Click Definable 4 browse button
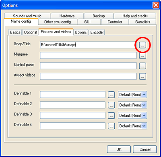 [111, 126]
